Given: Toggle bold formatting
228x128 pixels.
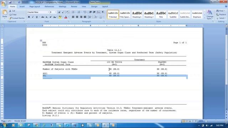Looking at the screenshot, I should click(29, 17).
